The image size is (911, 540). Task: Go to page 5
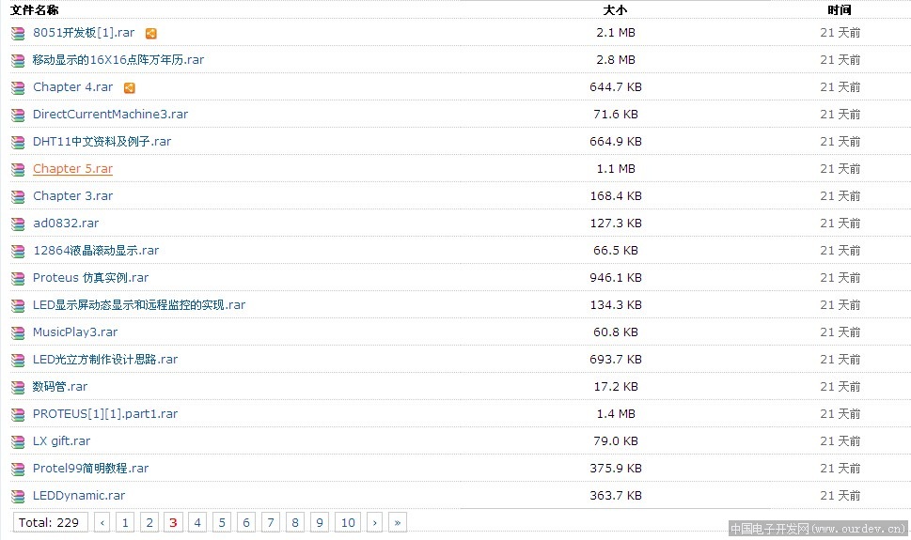click(222, 522)
